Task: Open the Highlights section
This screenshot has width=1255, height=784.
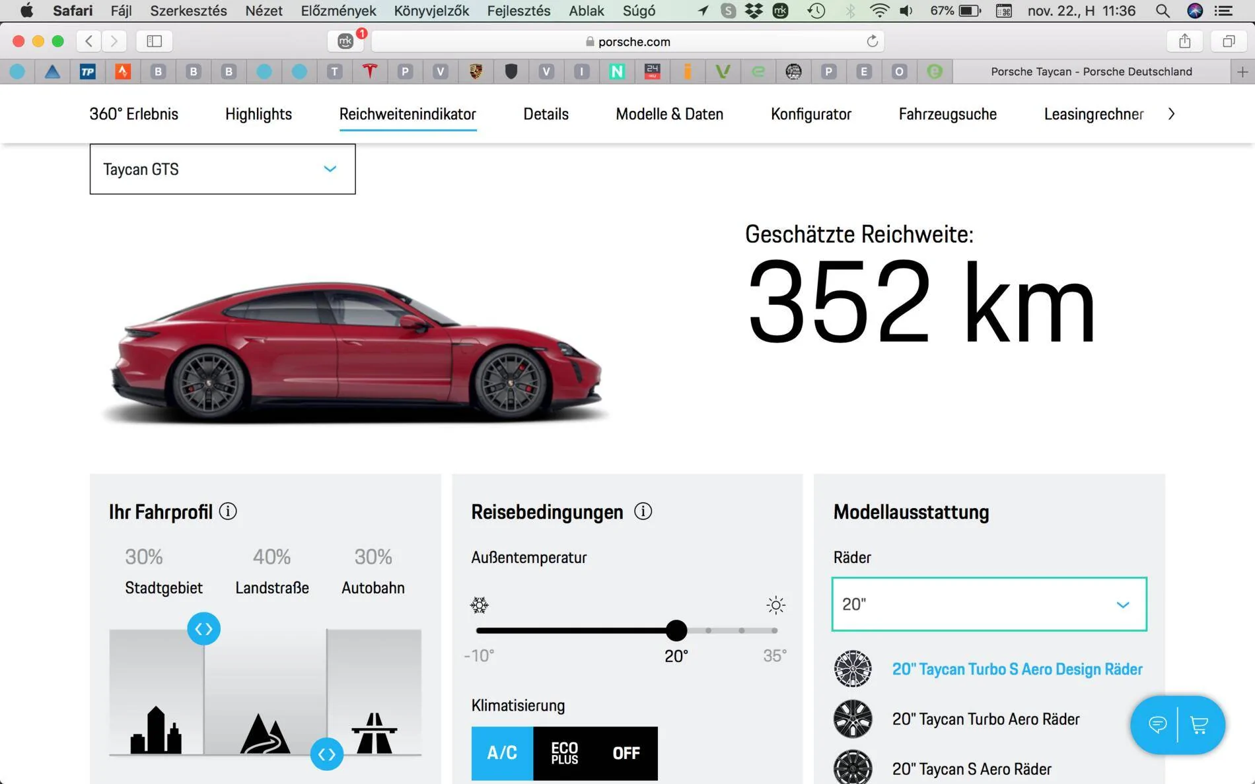Action: click(x=258, y=114)
